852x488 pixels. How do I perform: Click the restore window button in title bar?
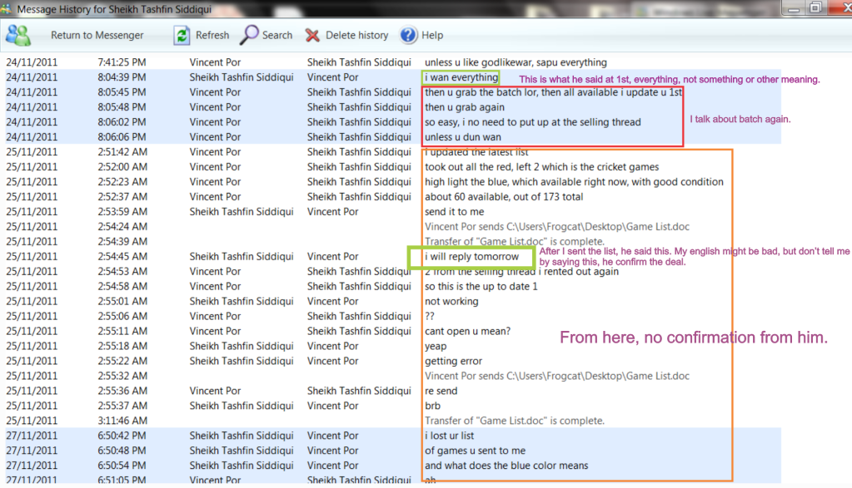point(815,7)
